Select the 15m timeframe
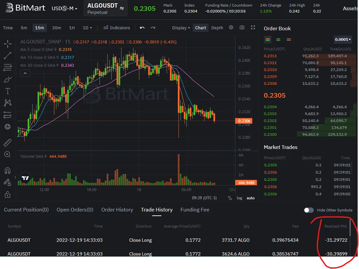This screenshot has height=269, width=359. (40, 28)
